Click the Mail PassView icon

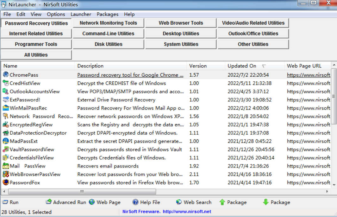point(6,166)
